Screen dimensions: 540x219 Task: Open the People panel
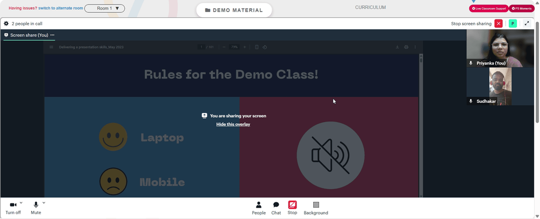coord(259,208)
